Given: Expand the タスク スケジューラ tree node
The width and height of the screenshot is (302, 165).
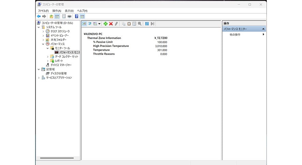Looking at the screenshot, I should [43, 31].
